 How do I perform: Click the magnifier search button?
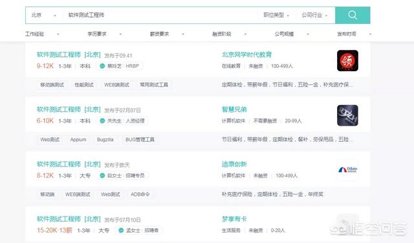353,15
